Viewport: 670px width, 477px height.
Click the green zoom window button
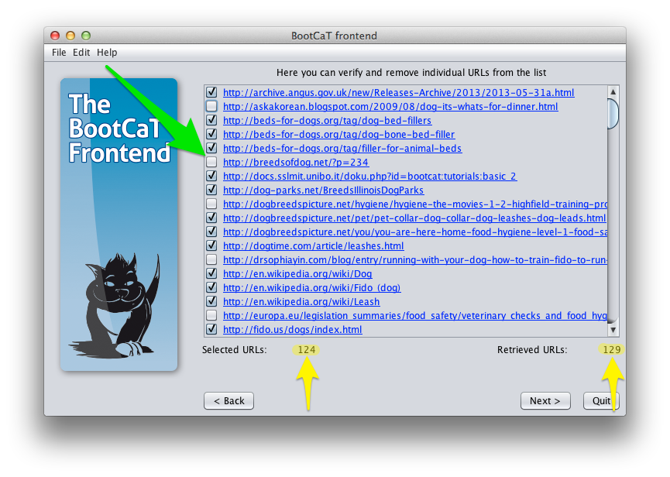(86, 36)
